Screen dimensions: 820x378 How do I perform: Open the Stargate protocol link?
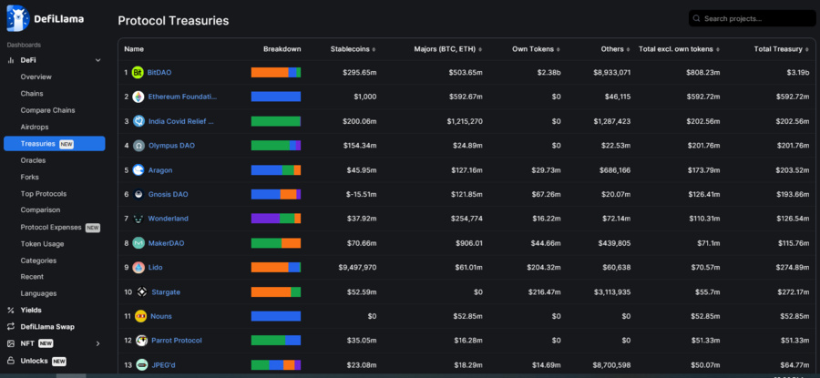point(166,291)
